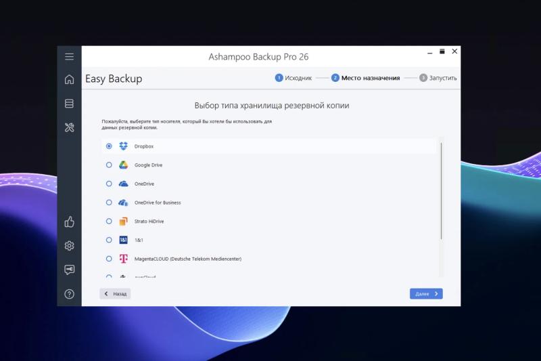Click the Далее next button
Viewport: 541px width, 361px height.
click(x=426, y=294)
